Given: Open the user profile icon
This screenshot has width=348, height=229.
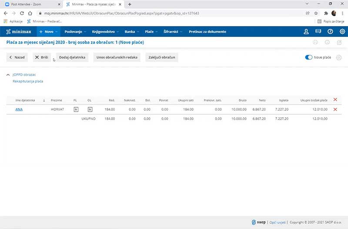Looking at the screenshot, I should 306,32.
